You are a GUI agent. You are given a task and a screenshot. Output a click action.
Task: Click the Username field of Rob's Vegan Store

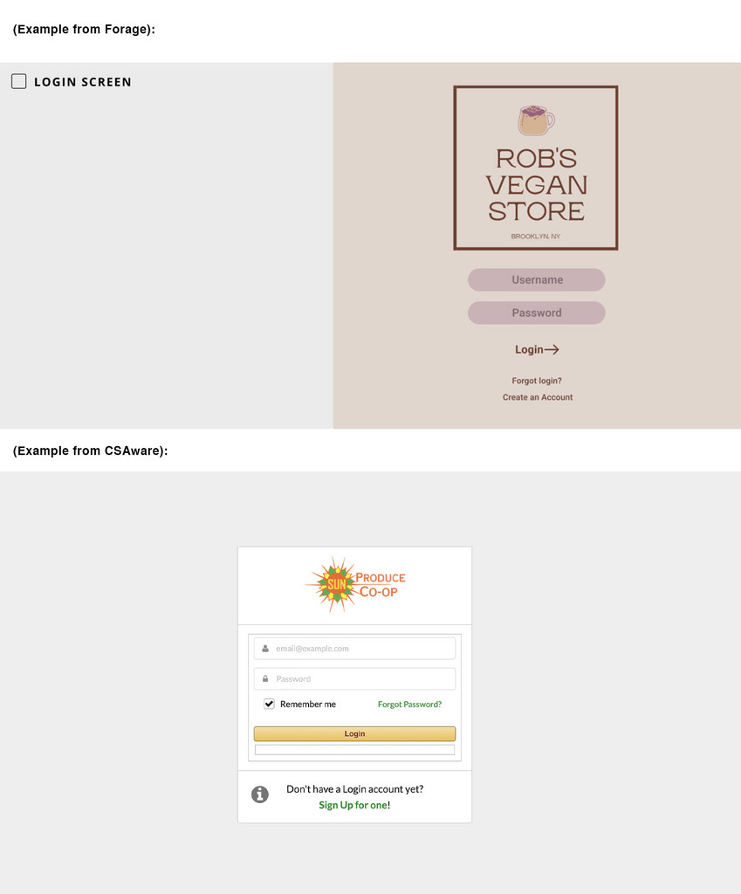[x=537, y=280]
